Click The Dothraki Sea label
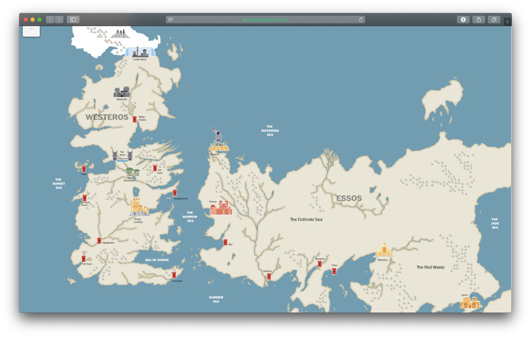 (x=306, y=220)
